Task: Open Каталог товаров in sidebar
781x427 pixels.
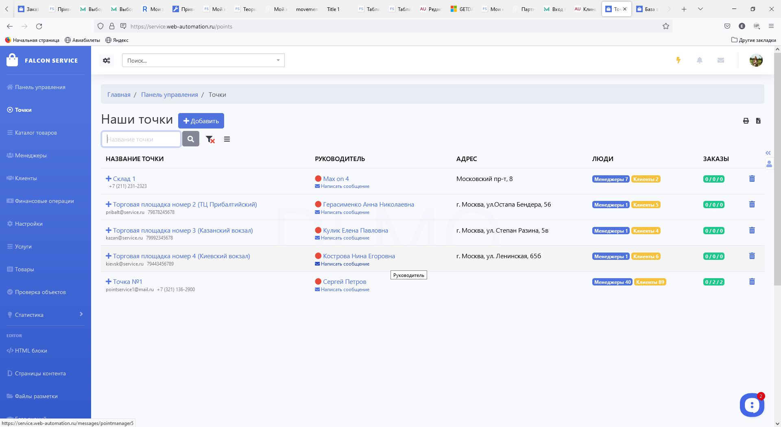Action: tap(36, 133)
